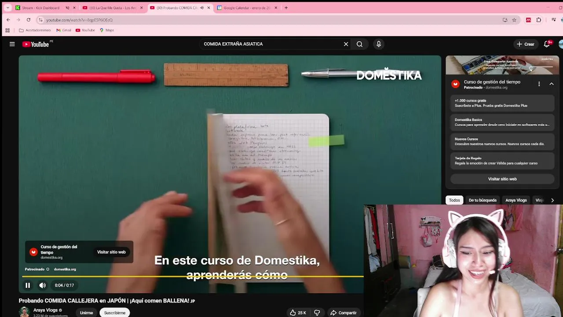This screenshot has width=563, height=317.
Task: Select the Araya Vlogs filter chip
Action: coord(516,200)
